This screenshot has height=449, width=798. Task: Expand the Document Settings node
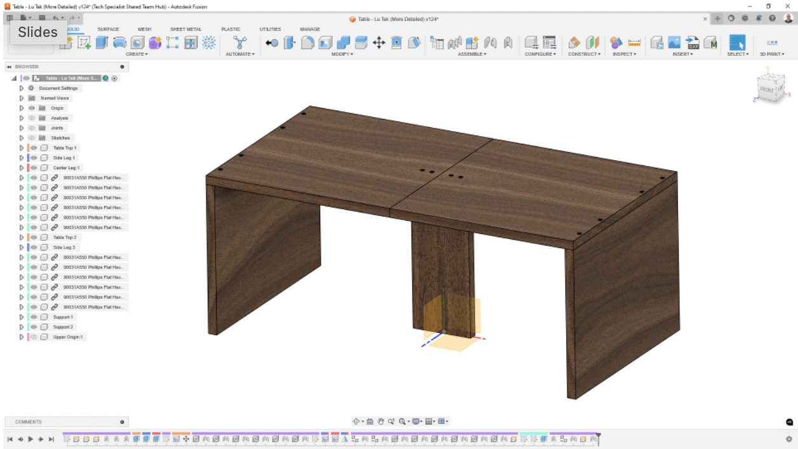point(22,88)
